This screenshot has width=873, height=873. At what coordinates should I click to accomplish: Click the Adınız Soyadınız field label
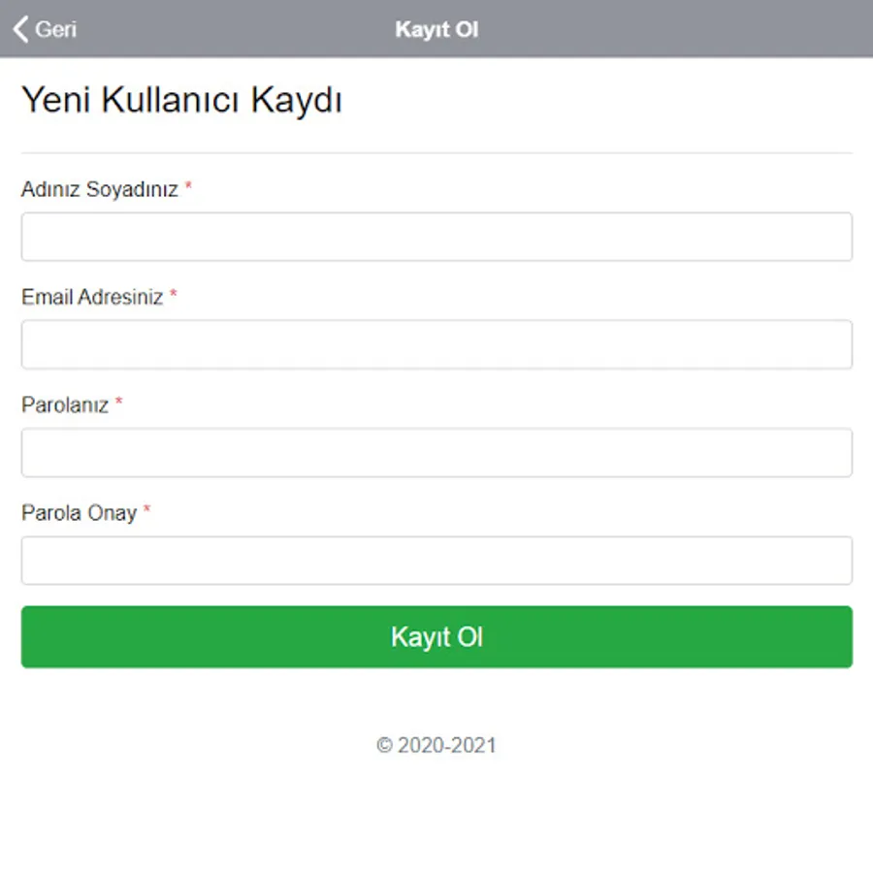click(x=100, y=190)
